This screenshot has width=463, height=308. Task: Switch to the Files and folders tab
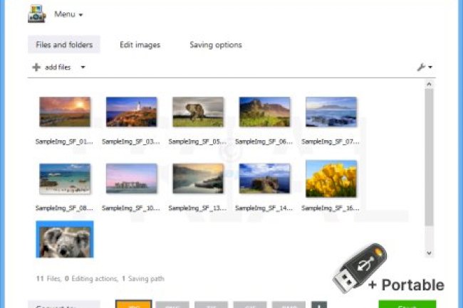tap(64, 45)
